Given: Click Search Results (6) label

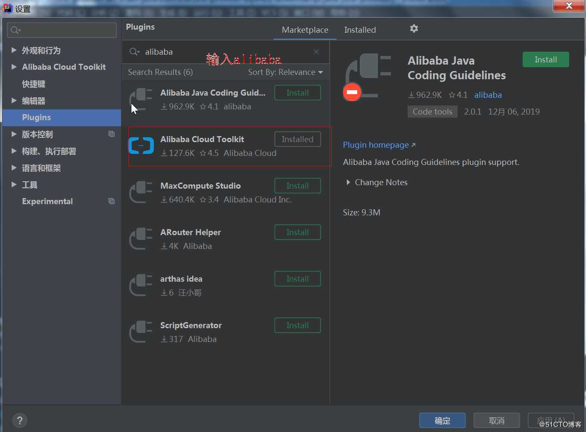Looking at the screenshot, I should [x=160, y=72].
